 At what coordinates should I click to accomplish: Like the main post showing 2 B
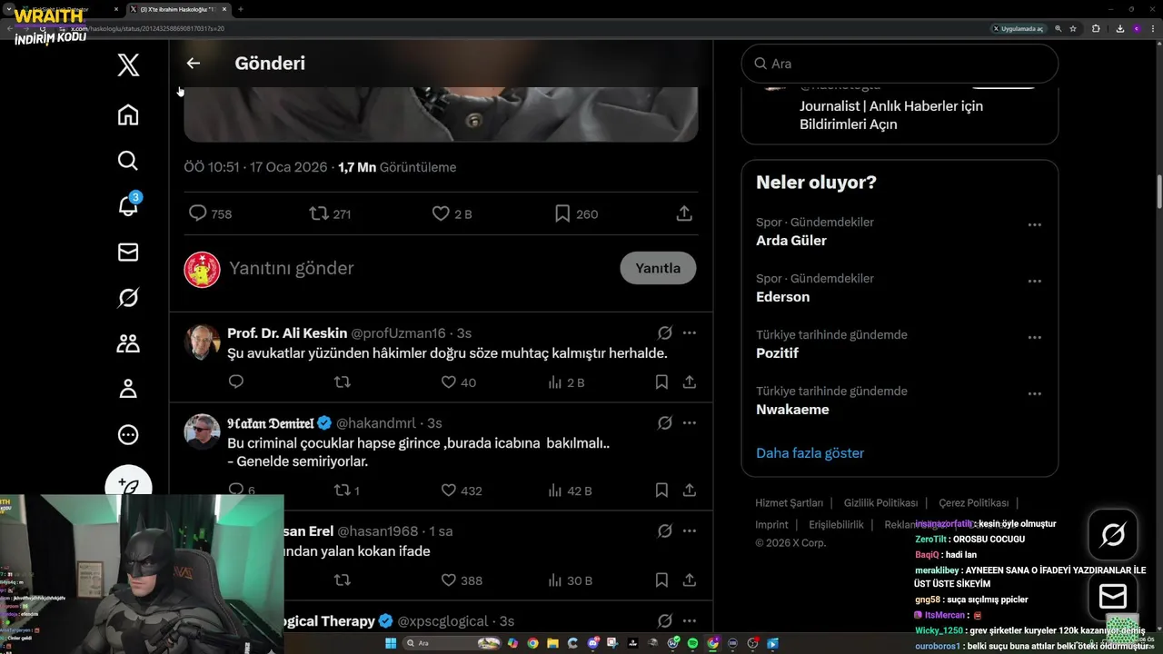coord(441,213)
